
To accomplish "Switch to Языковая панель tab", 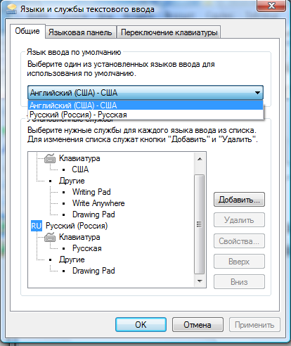I will tap(80, 32).
